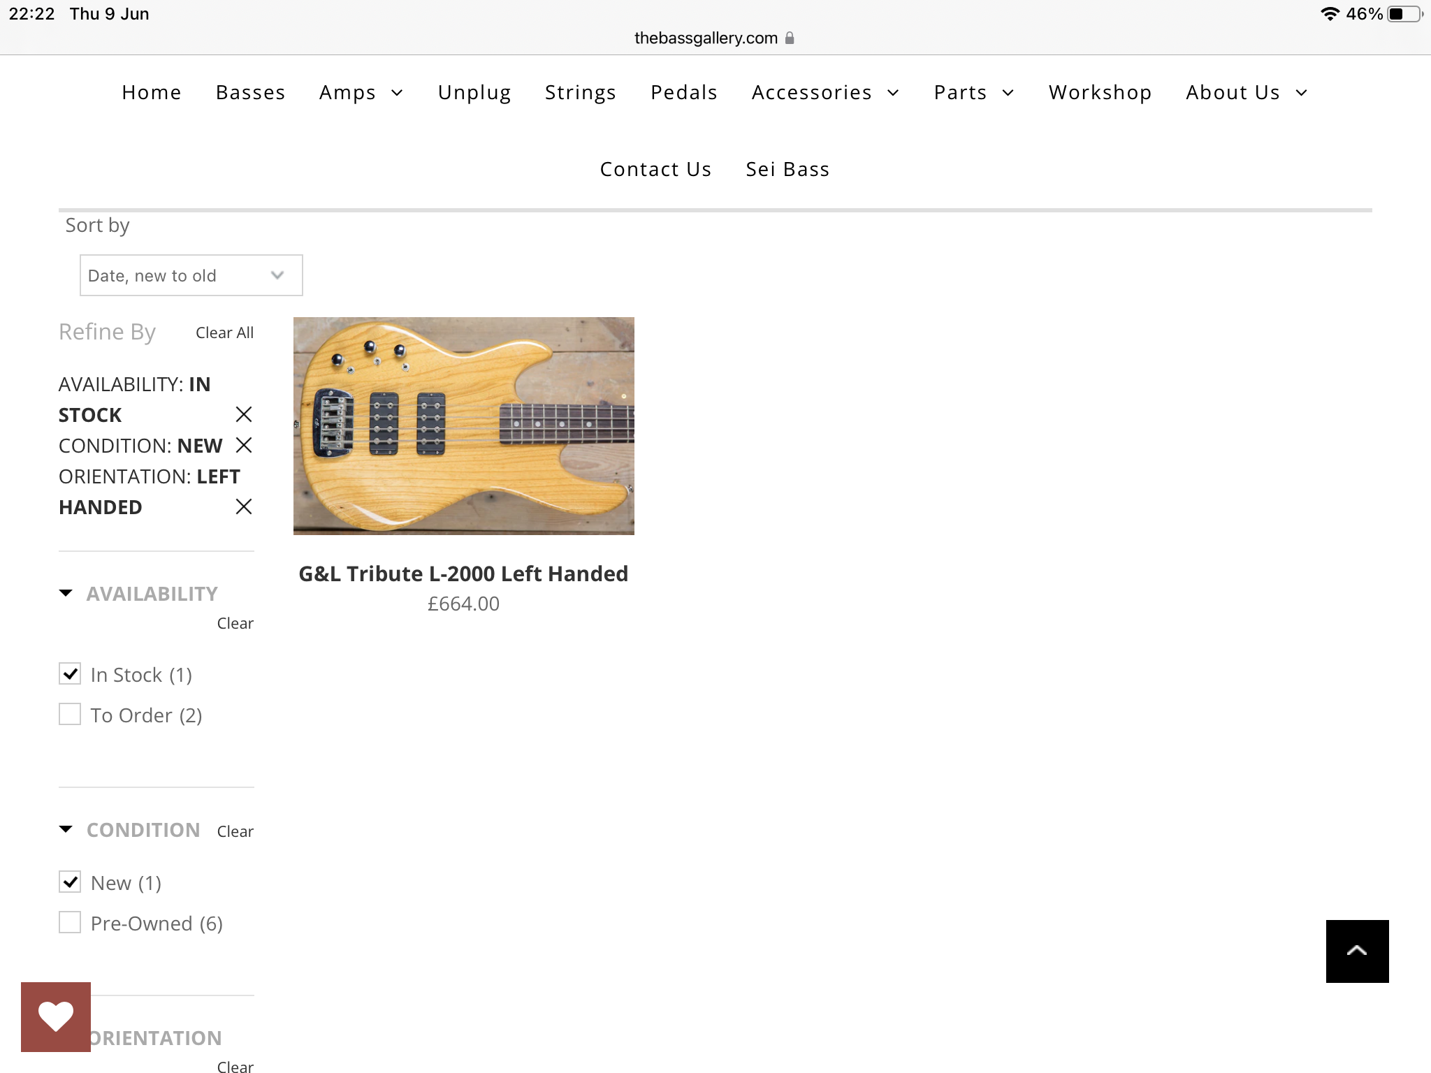
Task: Clear the Orientation filter
Action: click(x=235, y=1066)
